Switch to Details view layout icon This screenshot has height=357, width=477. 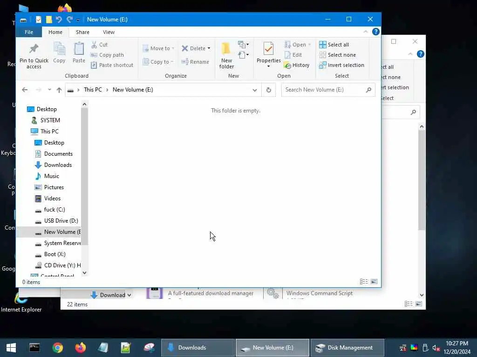tap(364, 282)
